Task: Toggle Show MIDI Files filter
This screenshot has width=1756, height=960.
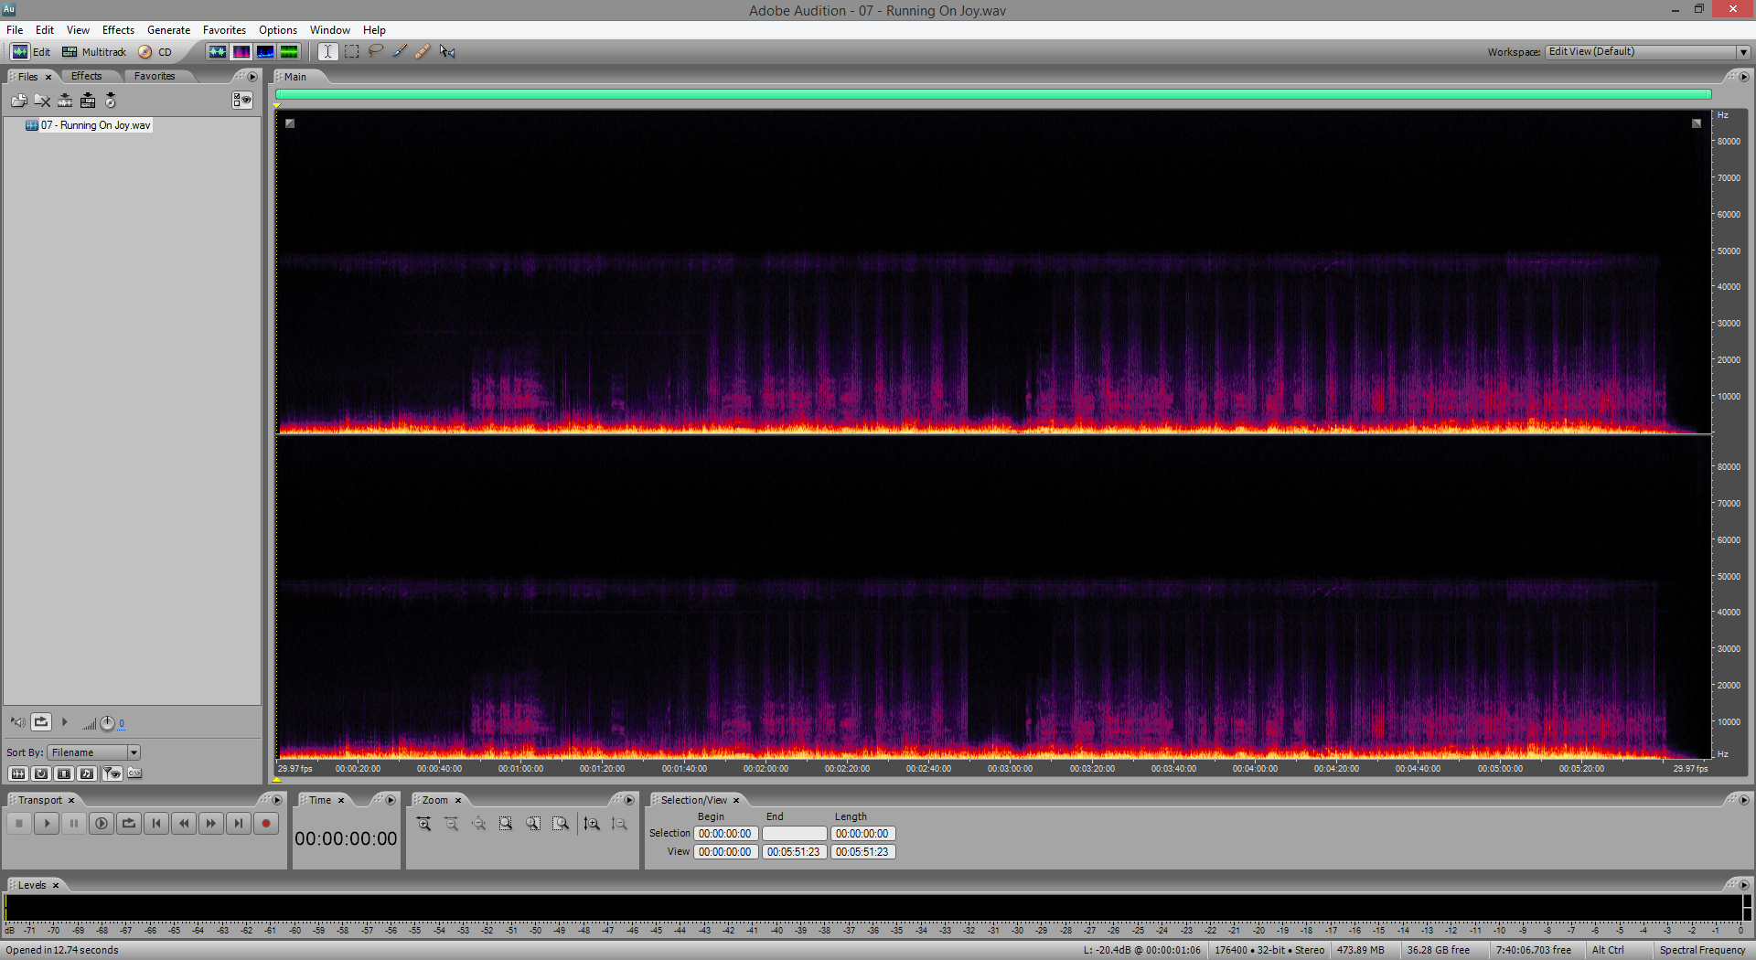Action: [x=87, y=773]
